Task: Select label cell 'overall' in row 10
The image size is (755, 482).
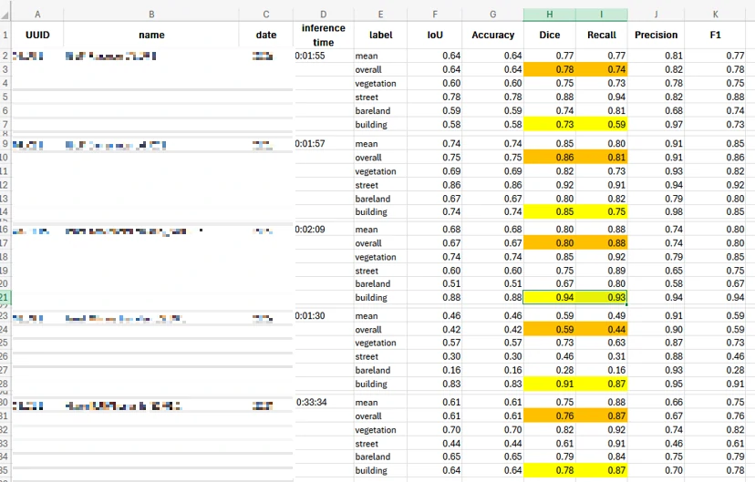Action: point(380,158)
